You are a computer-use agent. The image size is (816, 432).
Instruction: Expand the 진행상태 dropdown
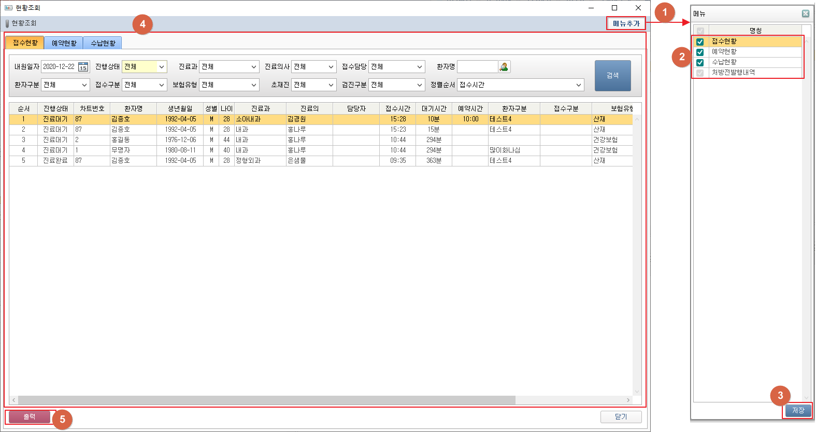pos(162,67)
